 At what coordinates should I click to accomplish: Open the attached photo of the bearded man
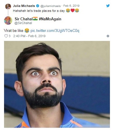[x=57, y=84]
